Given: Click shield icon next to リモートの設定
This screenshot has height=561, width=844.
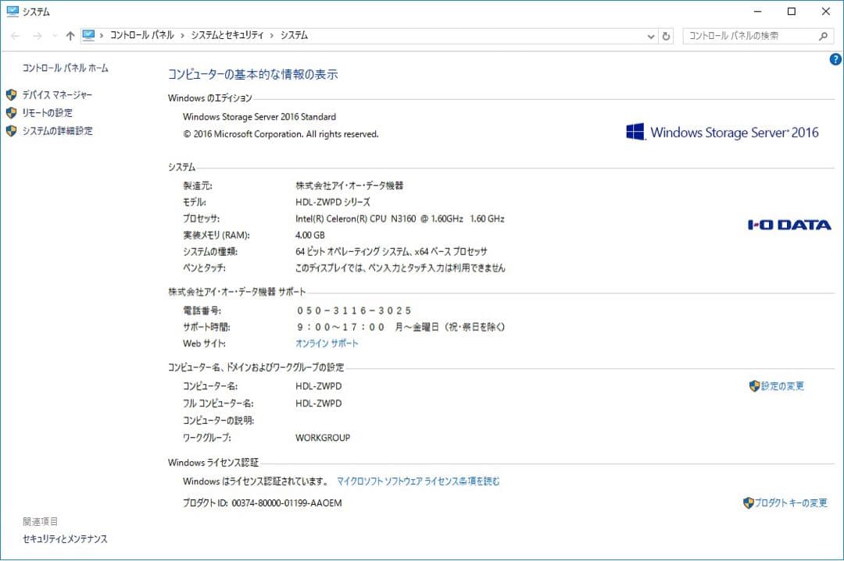Looking at the screenshot, I should click(11, 113).
